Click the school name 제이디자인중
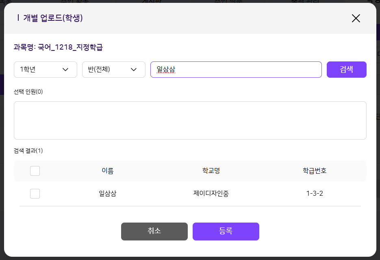The width and height of the screenshot is (380, 260). (x=211, y=194)
